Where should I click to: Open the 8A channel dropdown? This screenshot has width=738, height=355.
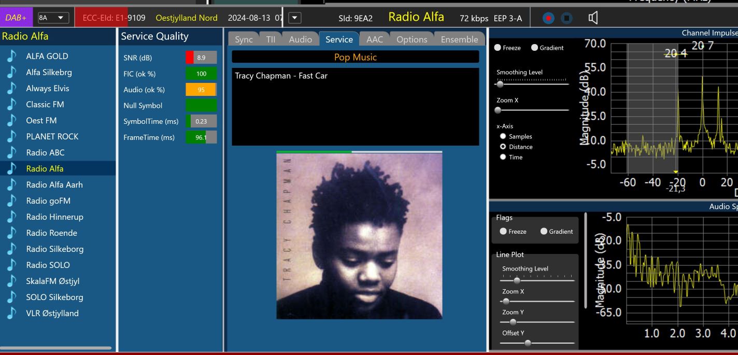coord(53,18)
